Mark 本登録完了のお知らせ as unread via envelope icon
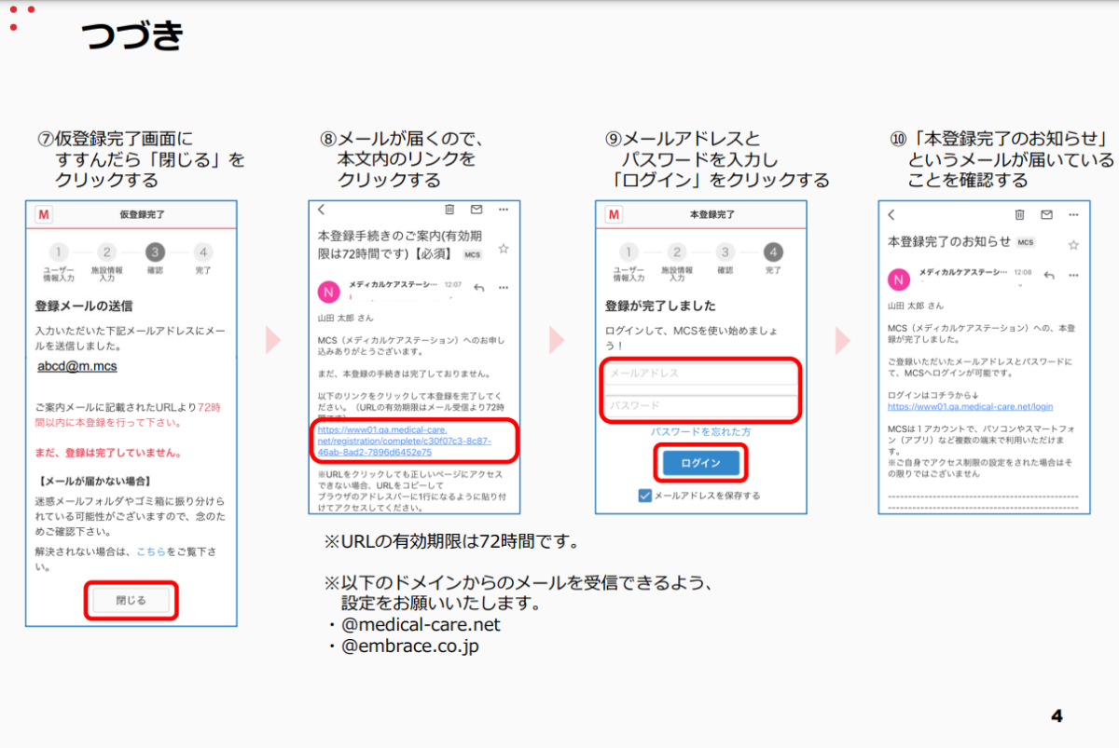The height and width of the screenshot is (748, 1119). [x=1046, y=215]
